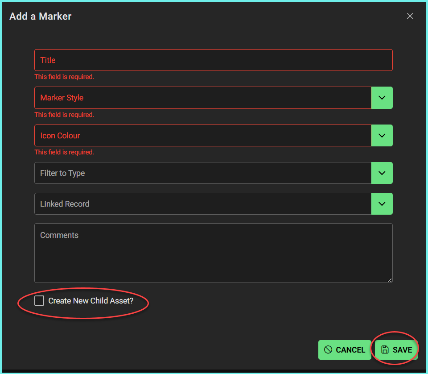Expand the Linked Record dropdown field
This screenshot has height=374, width=428.
[x=202, y=204]
